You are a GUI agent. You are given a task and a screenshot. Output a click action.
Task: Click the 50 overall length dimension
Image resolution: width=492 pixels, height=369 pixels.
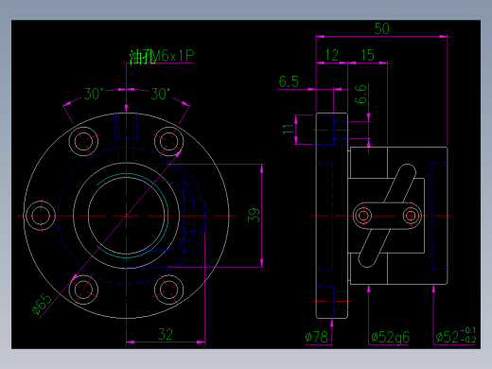tap(381, 29)
